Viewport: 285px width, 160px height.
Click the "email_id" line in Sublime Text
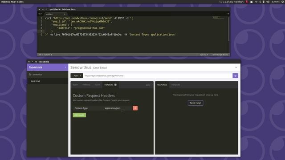click(81, 21)
